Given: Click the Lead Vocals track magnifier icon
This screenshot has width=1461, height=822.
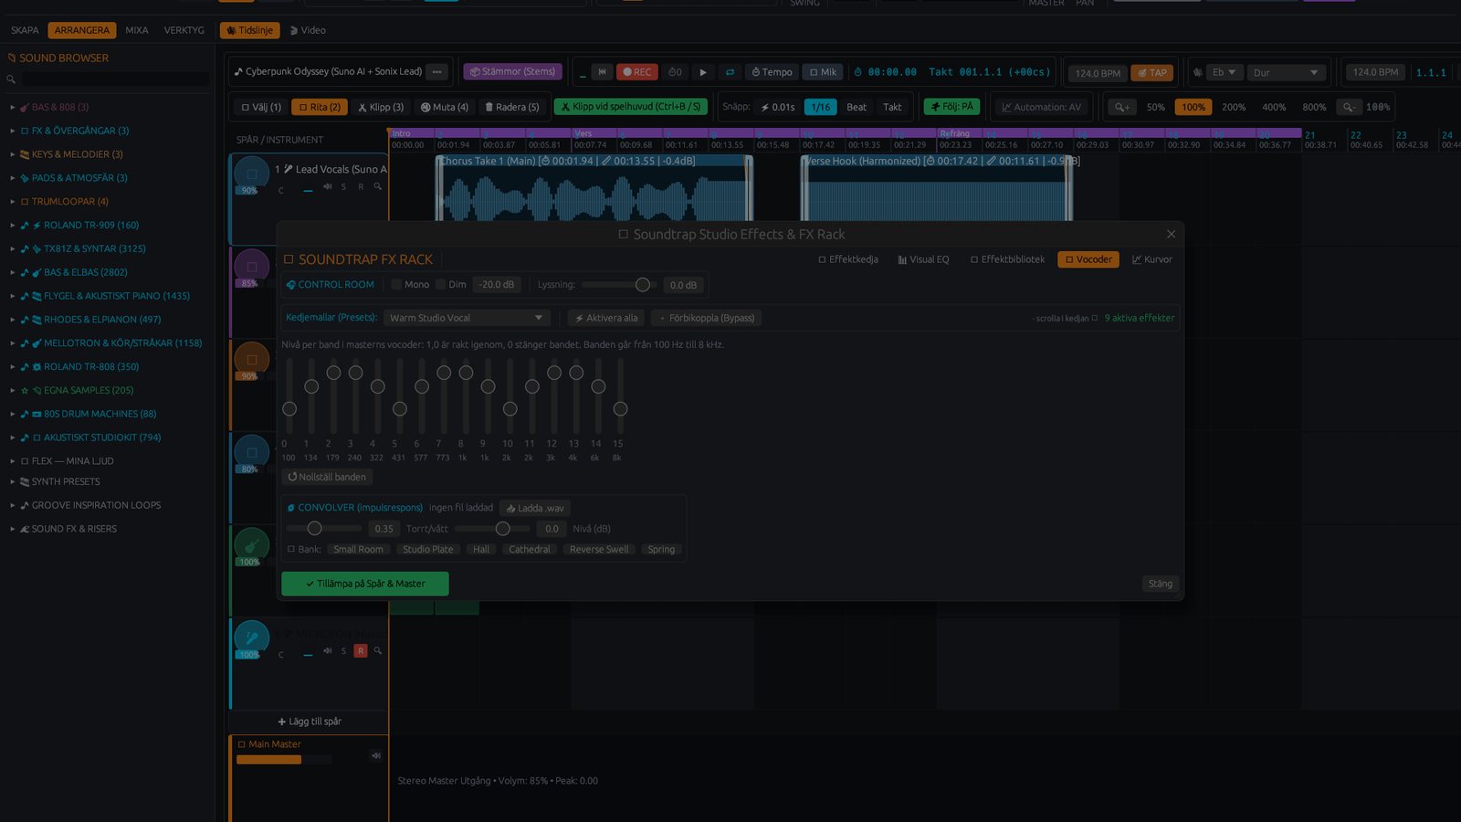Looking at the screenshot, I should pos(378,187).
